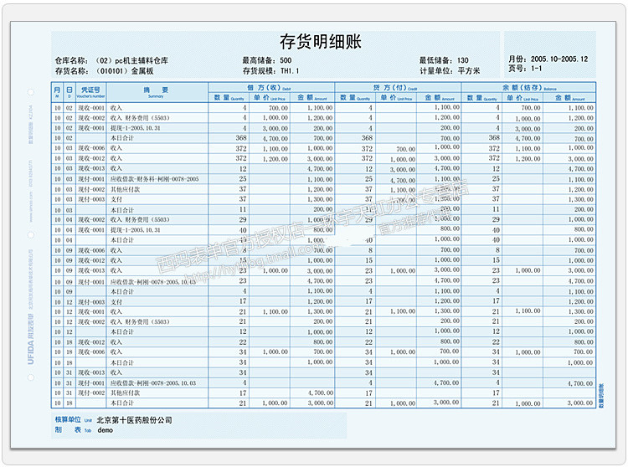628x467 pixels.
Task: Click the title 存货明细账
Action: point(321,42)
